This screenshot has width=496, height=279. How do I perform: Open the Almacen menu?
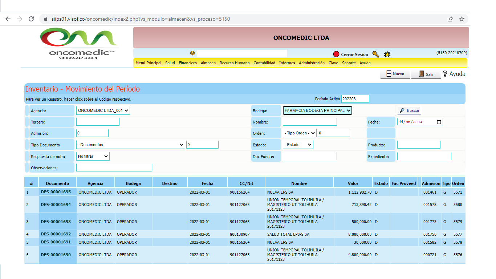click(208, 63)
